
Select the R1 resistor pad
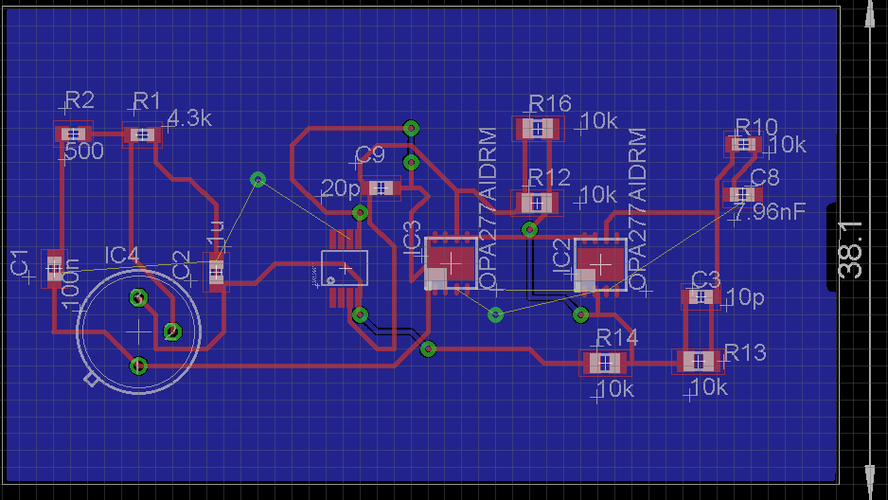pyautogui.click(x=142, y=134)
